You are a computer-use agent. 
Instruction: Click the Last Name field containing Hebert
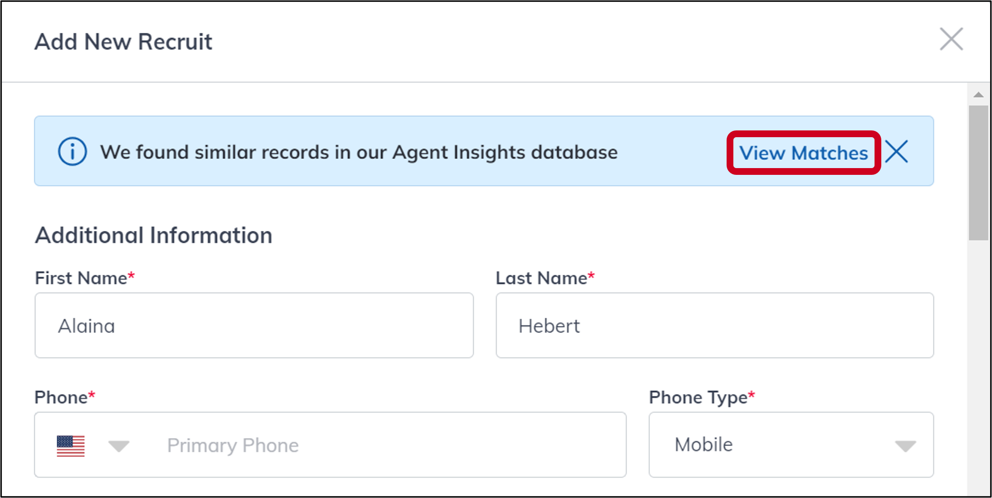coord(715,326)
